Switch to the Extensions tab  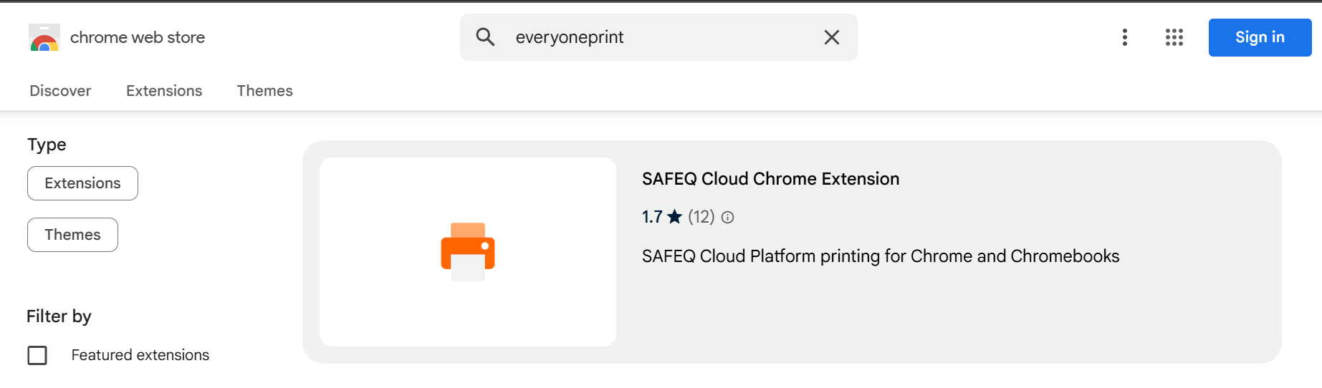click(x=164, y=91)
